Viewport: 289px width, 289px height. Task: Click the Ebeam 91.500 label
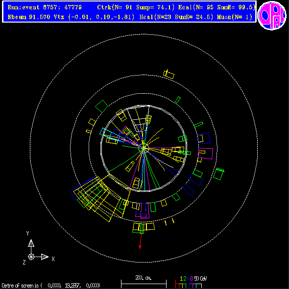click(29, 17)
